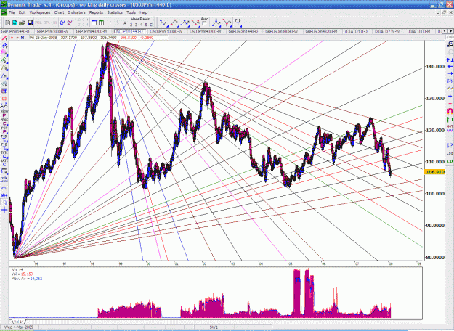Viewport: 454px width, 331px height.
Task: Click the blue up-down arrows scale icon
Action: click(450, 60)
